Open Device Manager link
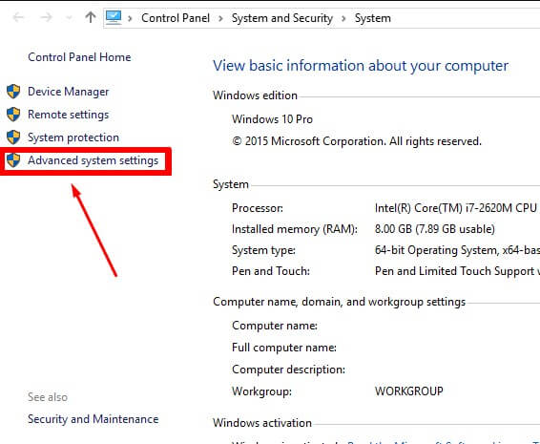The height and width of the screenshot is (444, 540). coord(68,92)
